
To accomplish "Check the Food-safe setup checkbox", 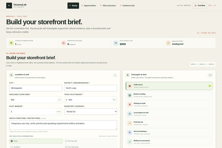I will 66,147.
